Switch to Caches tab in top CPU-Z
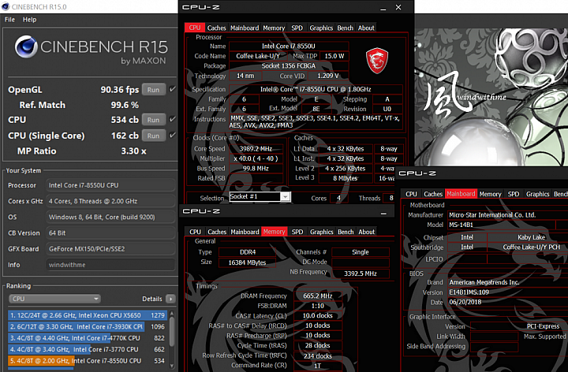 tap(217, 28)
